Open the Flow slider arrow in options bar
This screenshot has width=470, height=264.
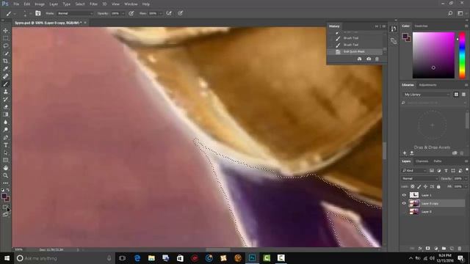click(x=161, y=13)
